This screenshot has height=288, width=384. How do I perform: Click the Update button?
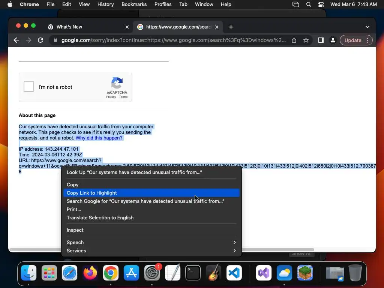click(352, 40)
